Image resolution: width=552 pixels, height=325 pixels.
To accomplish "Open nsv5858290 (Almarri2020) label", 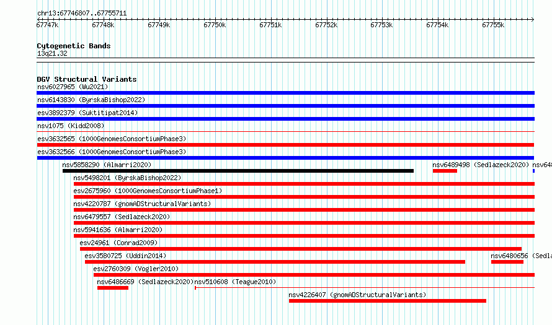I will (107, 165).
